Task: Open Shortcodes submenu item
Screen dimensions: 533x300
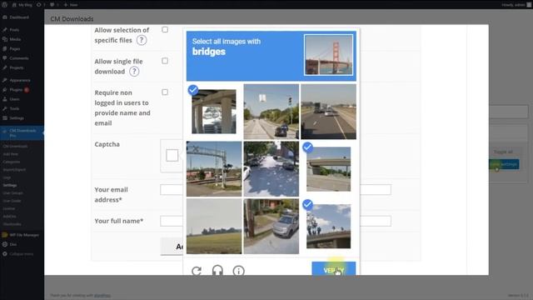Action: pos(12,224)
